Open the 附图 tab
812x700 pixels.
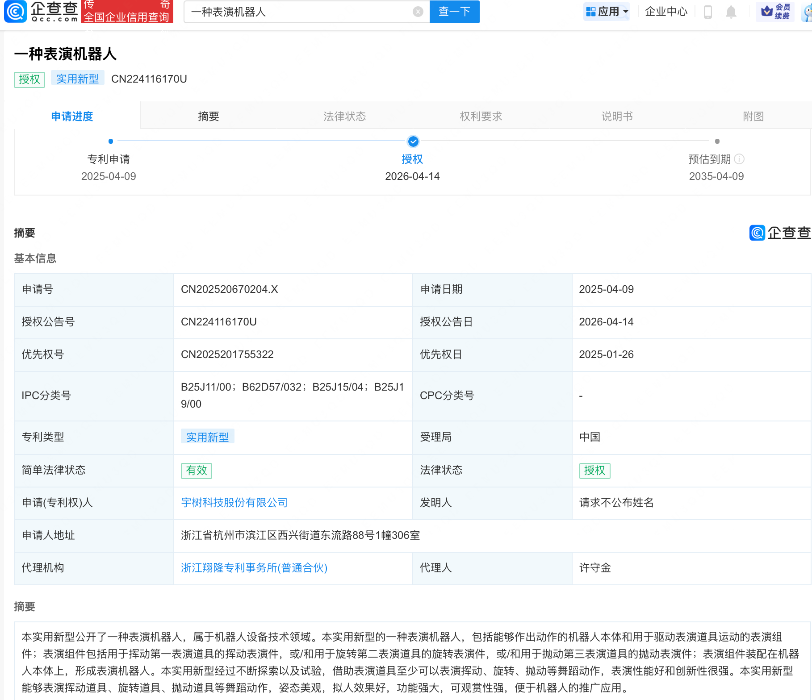click(x=753, y=116)
